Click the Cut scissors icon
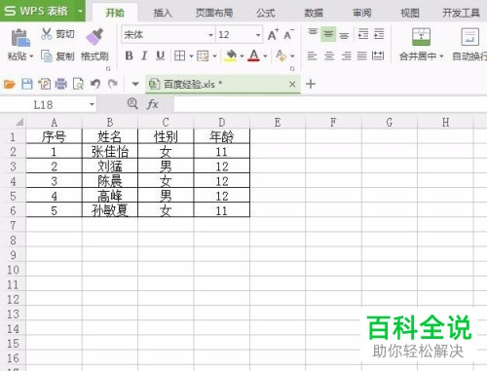This screenshot has height=371, width=487. click(x=47, y=34)
